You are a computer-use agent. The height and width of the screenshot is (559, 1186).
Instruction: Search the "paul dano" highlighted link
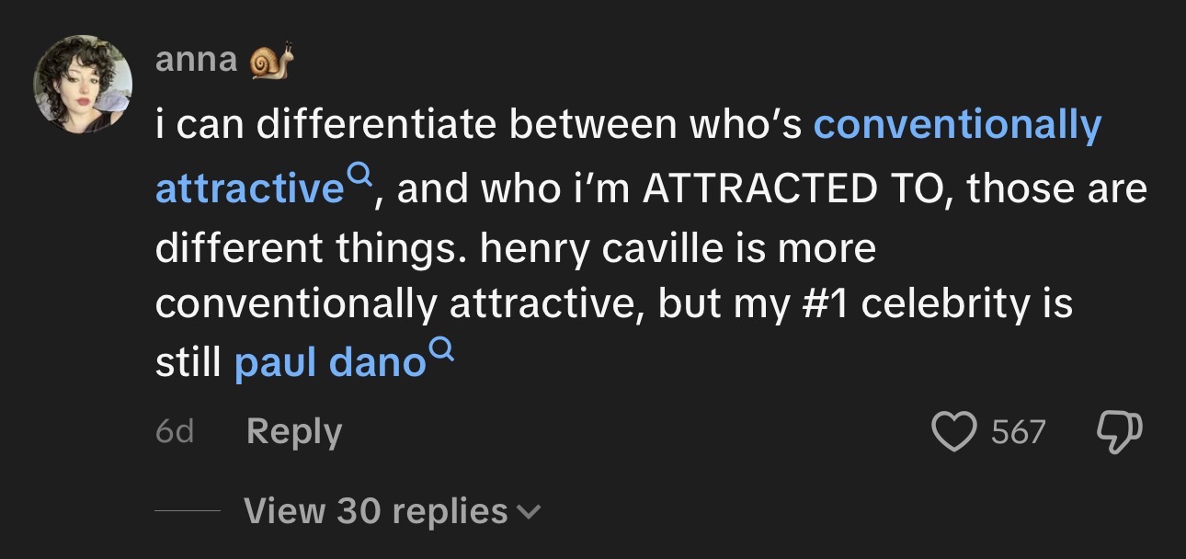[x=328, y=363]
